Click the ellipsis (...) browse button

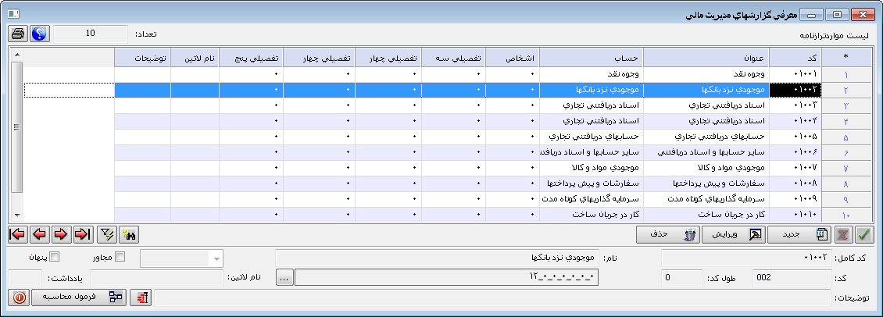tap(285, 277)
